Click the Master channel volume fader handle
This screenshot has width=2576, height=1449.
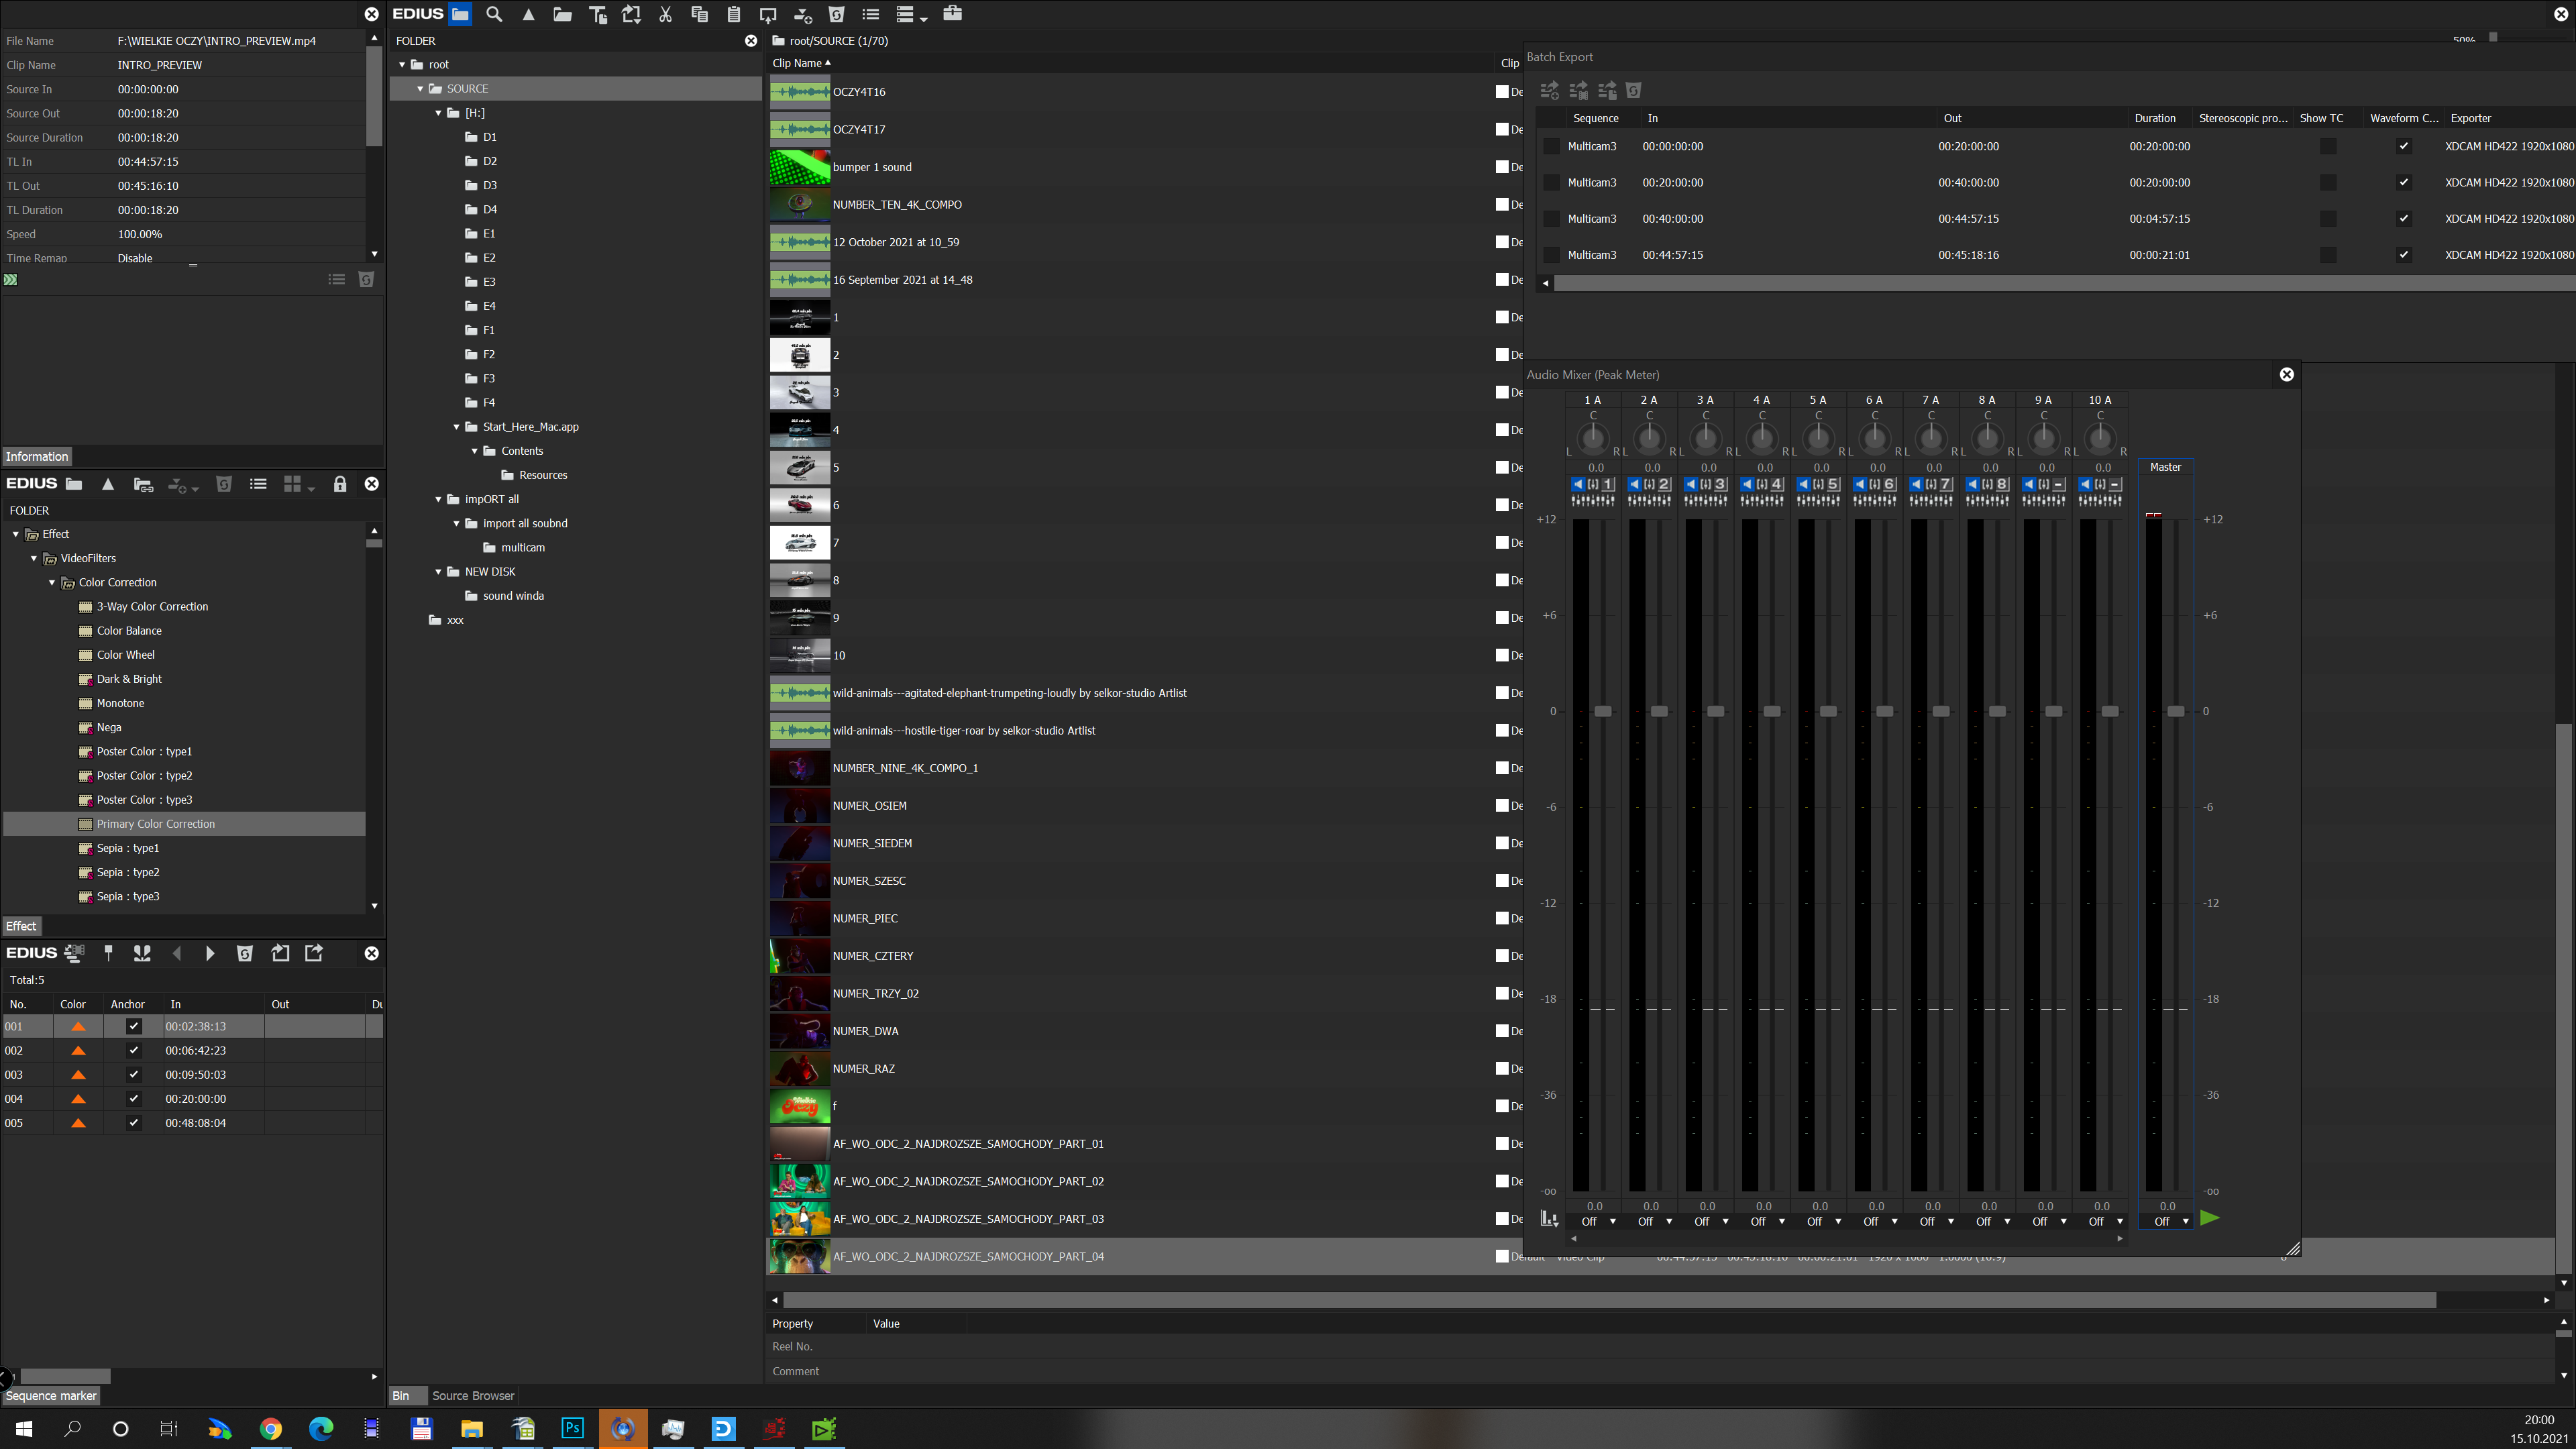[x=2175, y=711]
